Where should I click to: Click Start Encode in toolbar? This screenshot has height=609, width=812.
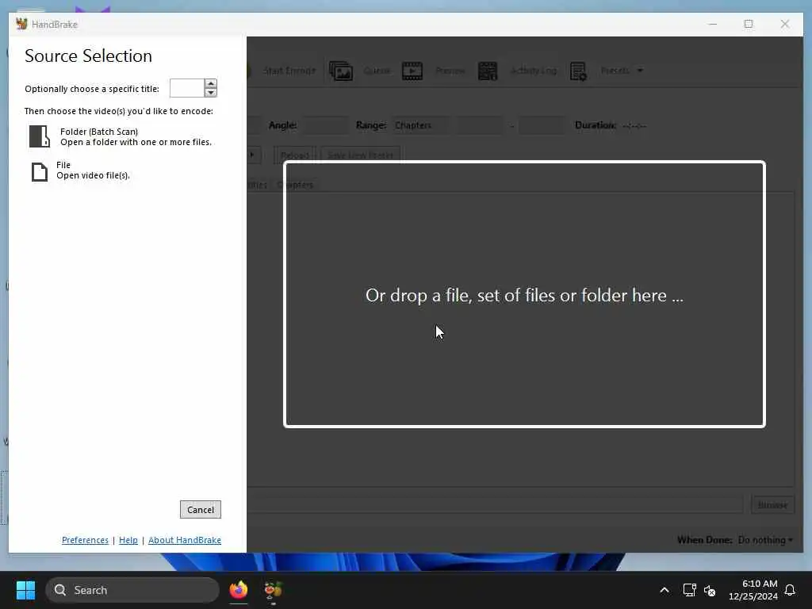tap(289, 71)
